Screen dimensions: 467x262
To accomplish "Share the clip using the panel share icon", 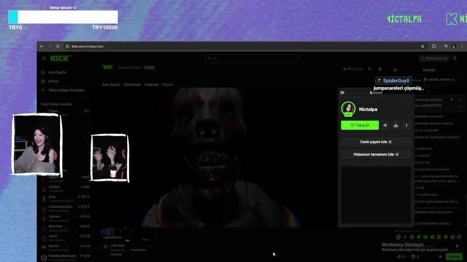I will pyautogui.click(x=385, y=125).
